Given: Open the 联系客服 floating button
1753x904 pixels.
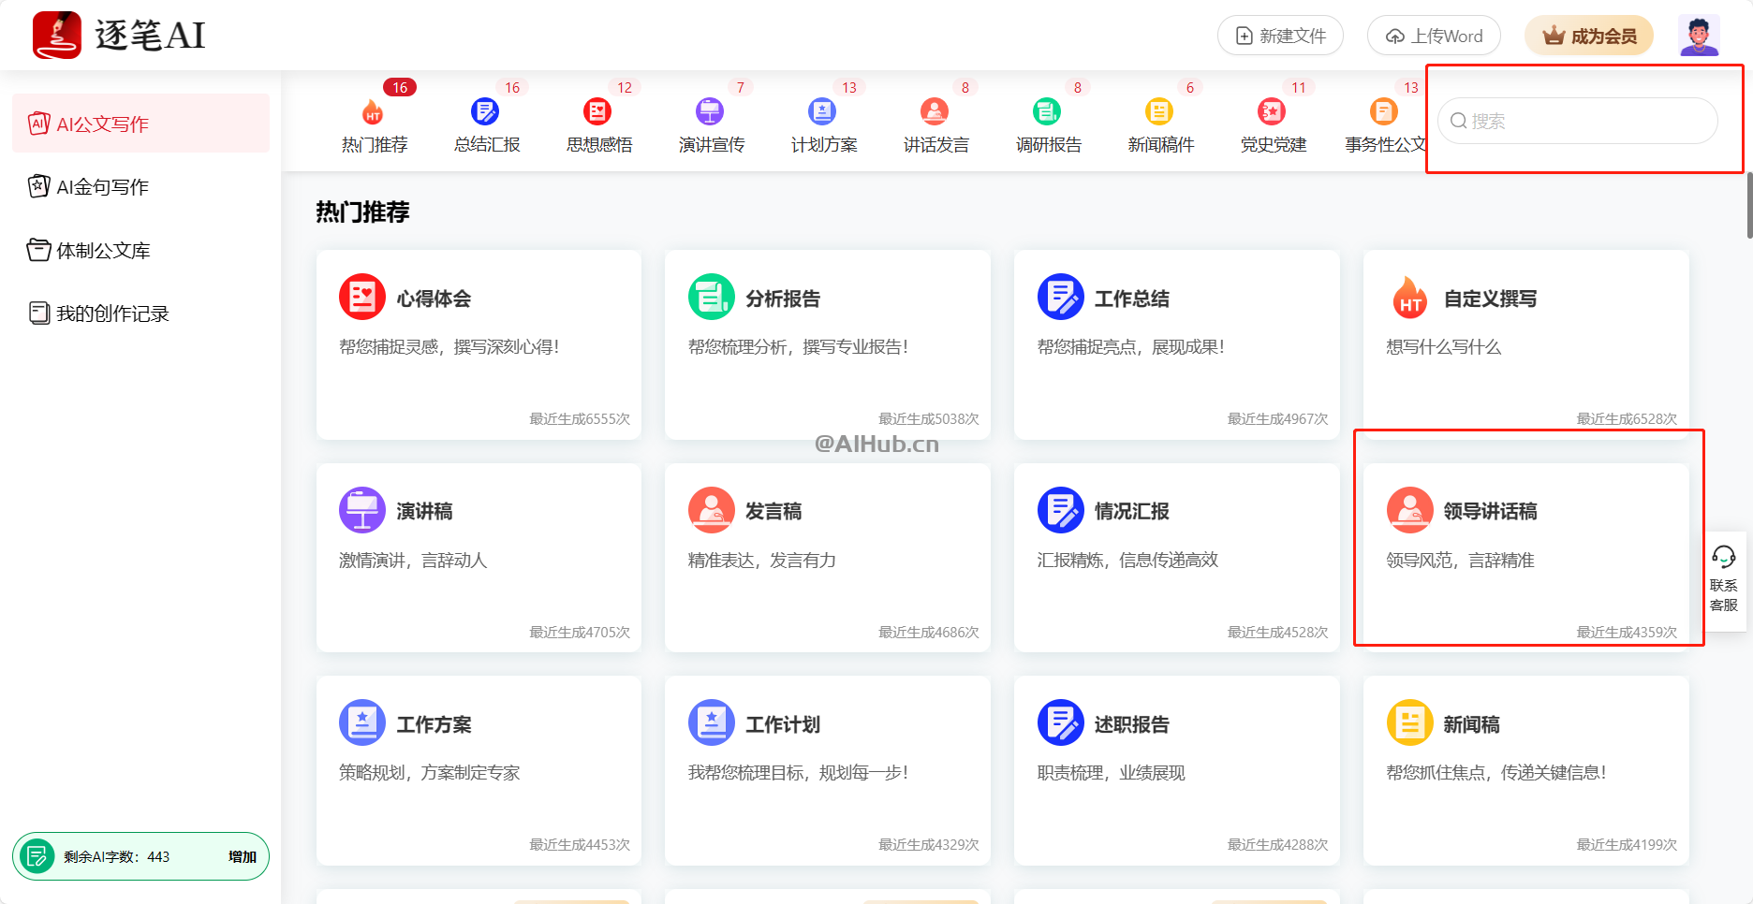Looking at the screenshot, I should 1723,580.
